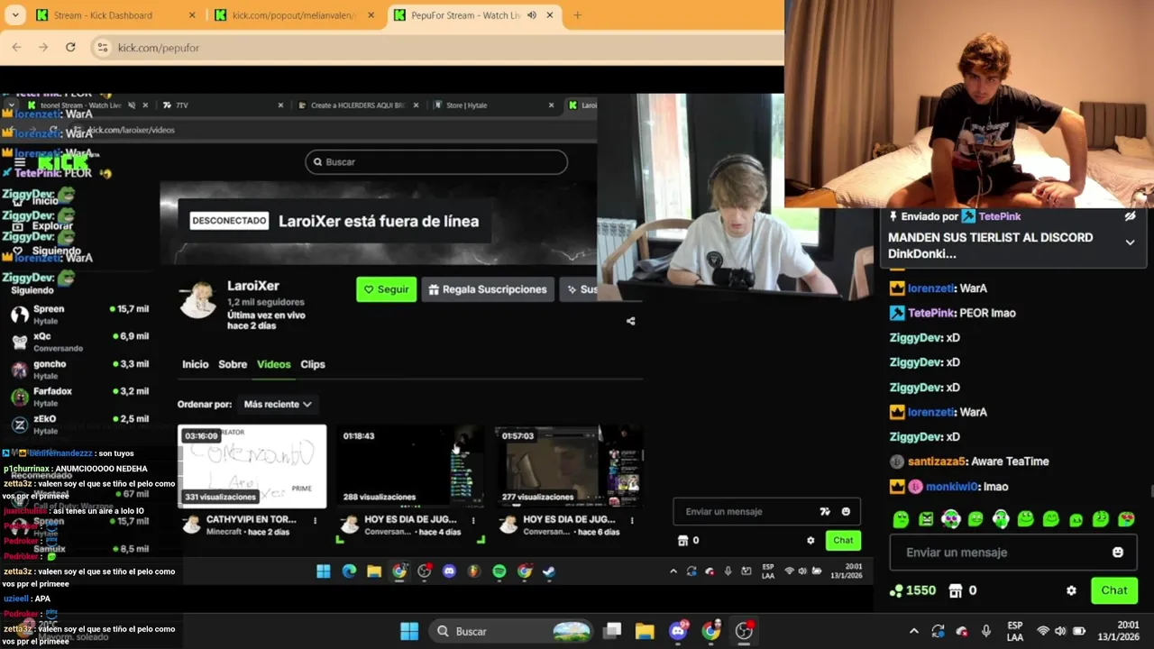
Task: Click the share icon below channel buttons
Action: click(x=631, y=321)
